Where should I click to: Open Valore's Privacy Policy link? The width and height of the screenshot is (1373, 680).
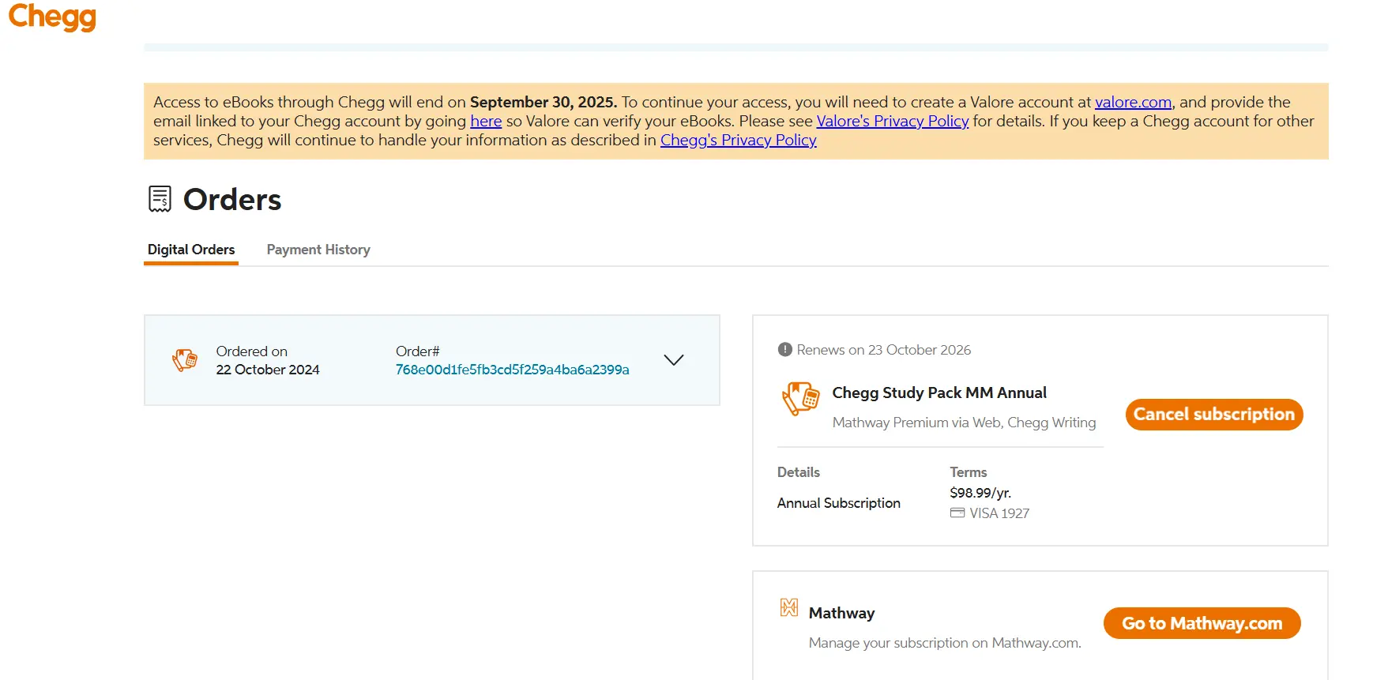tap(893, 121)
